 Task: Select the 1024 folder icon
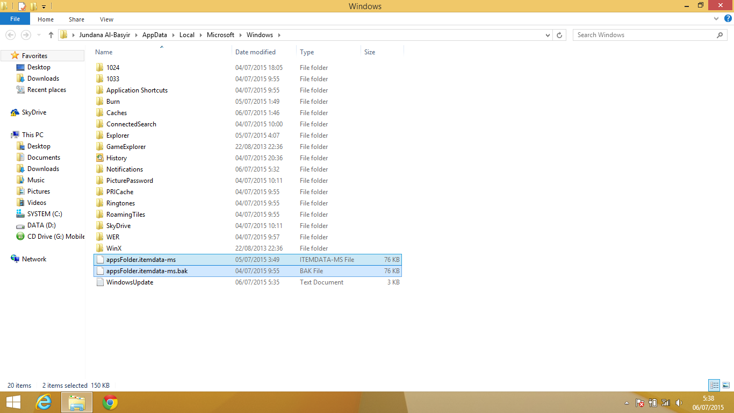[100, 68]
